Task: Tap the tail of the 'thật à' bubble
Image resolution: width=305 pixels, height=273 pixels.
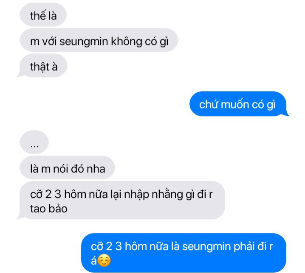Action: coord(20,75)
